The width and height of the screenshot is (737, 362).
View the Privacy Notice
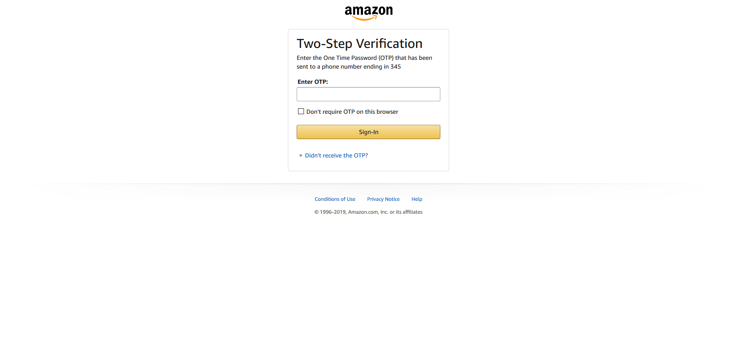click(x=383, y=199)
